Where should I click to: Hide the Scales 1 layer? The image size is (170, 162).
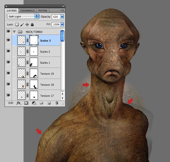pos(8,62)
